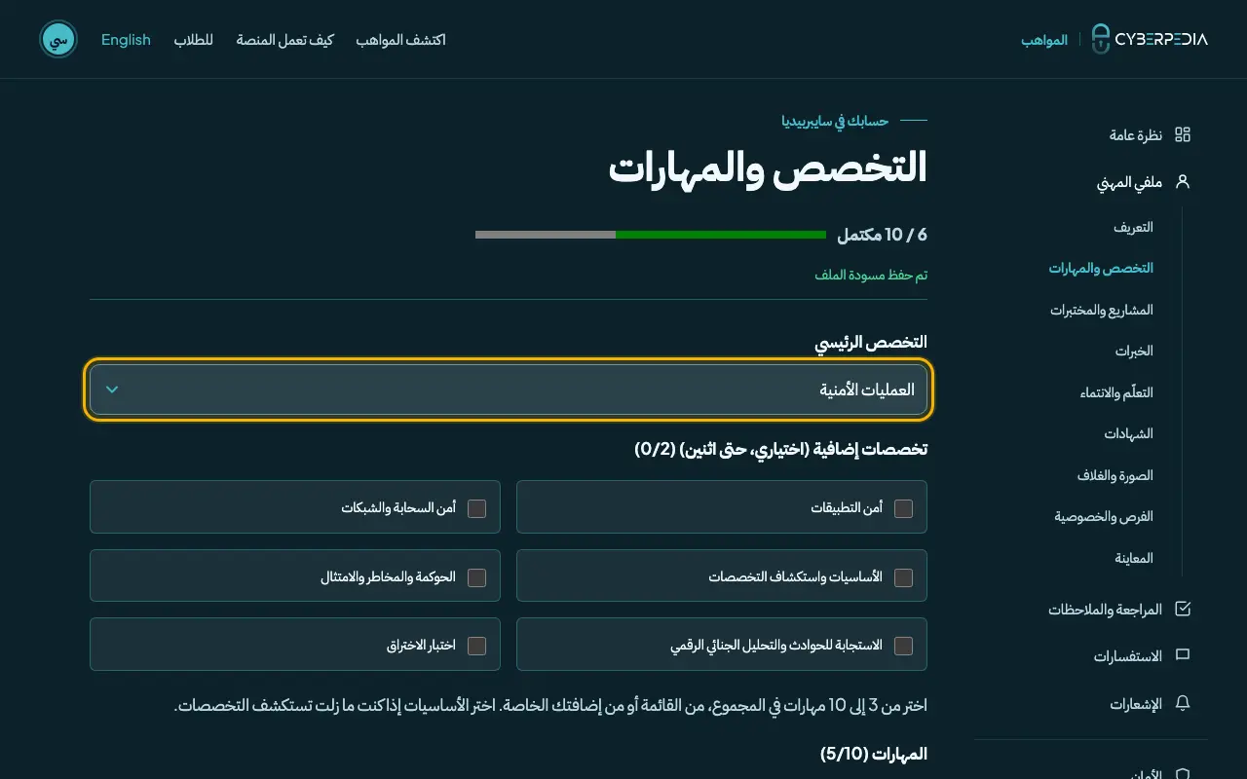Click the person icon beside ملفي المهني

click(x=1183, y=182)
